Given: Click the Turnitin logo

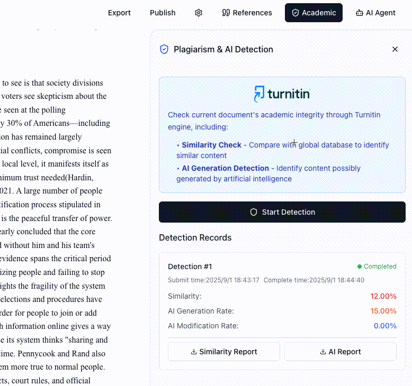Looking at the screenshot, I should point(282,94).
